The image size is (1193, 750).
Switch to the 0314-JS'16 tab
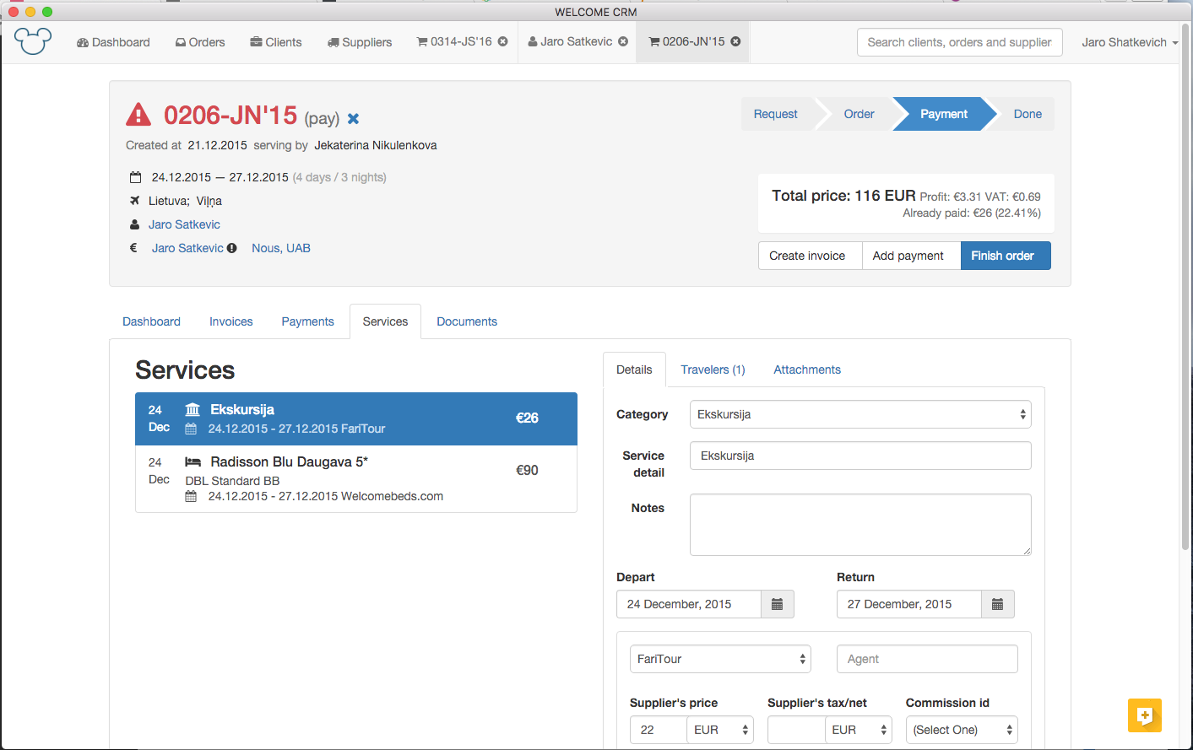coord(454,41)
